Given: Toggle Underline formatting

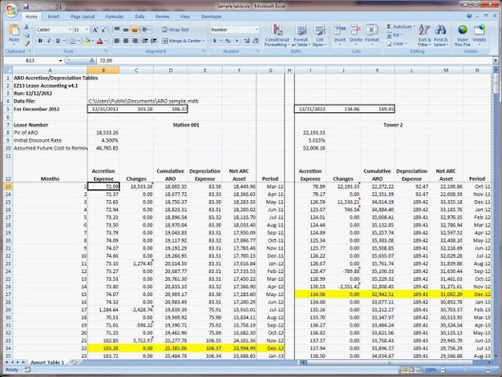Looking at the screenshot, I should tap(58, 41).
